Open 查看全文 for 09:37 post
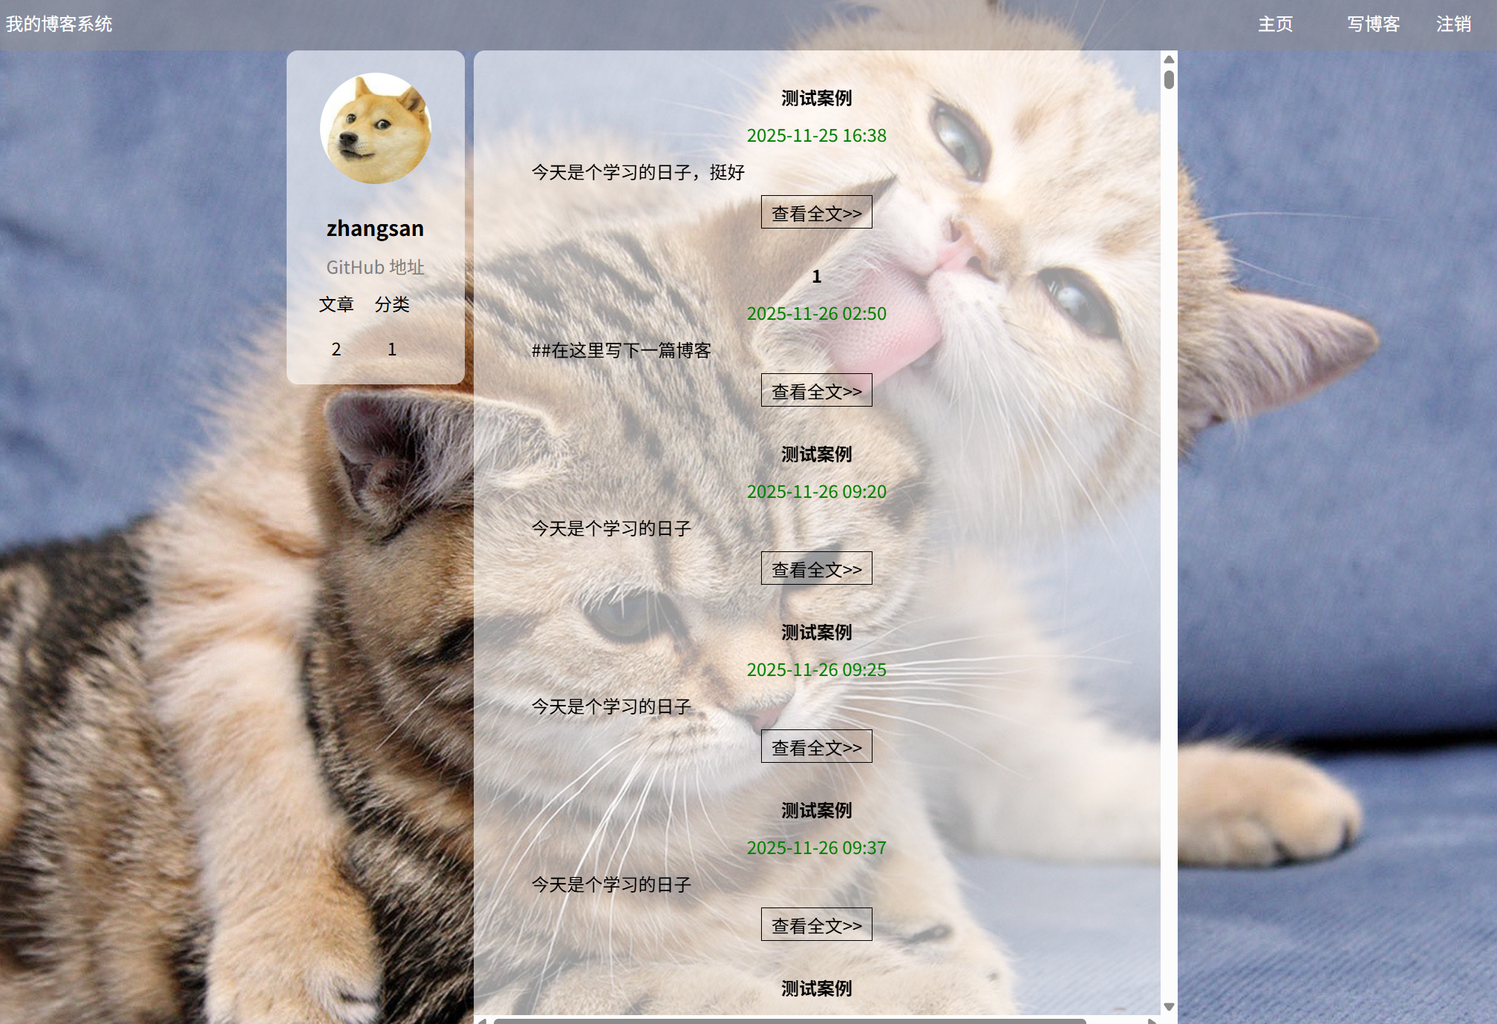Screen dimensions: 1497x1024 click(x=816, y=925)
